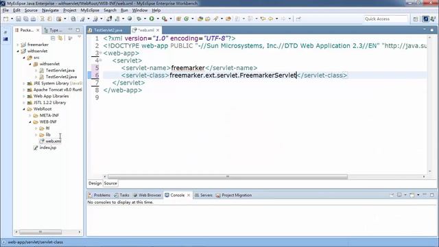Image resolution: width=439 pixels, height=247 pixels.
Task: Collapse the servlet element fold on line 4
Action: coord(101,60)
